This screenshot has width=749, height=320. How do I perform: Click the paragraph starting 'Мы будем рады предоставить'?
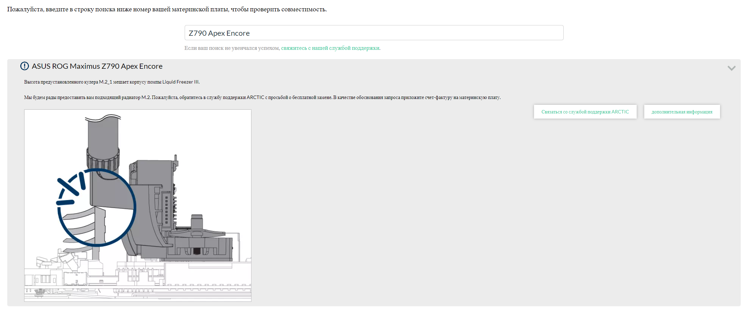[262, 97]
